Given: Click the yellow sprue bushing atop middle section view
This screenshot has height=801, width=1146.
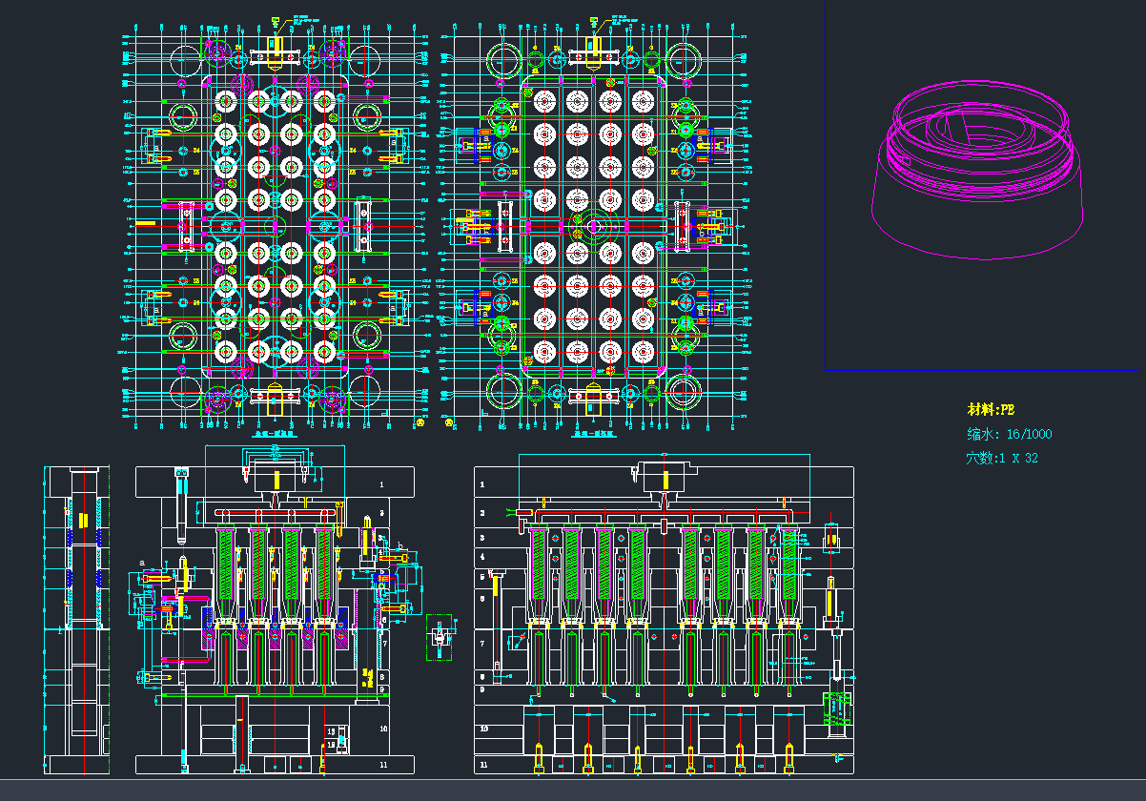Looking at the screenshot, I should click(x=276, y=480).
